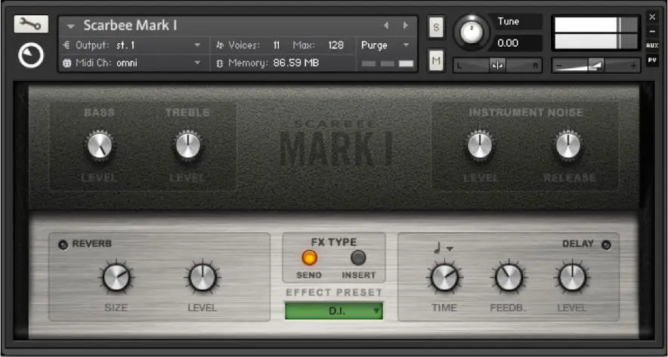The height and width of the screenshot is (357, 668).
Task: Click the previous instrument left arrow
Action: pyautogui.click(x=386, y=26)
